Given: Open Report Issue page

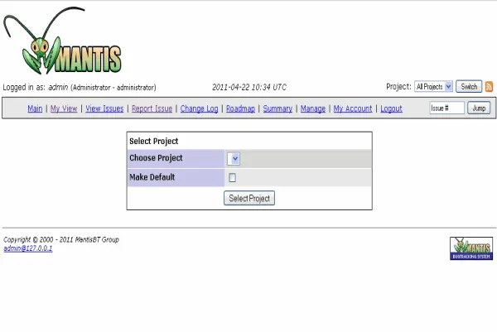Looking at the screenshot, I should [x=152, y=108].
